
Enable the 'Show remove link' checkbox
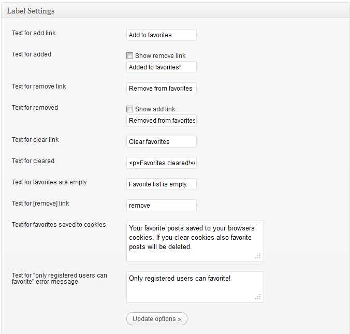click(x=130, y=56)
